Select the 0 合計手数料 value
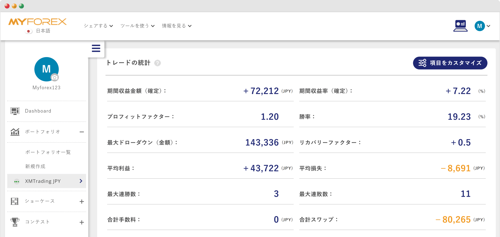Screen dimensions: 500x237 (276, 220)
